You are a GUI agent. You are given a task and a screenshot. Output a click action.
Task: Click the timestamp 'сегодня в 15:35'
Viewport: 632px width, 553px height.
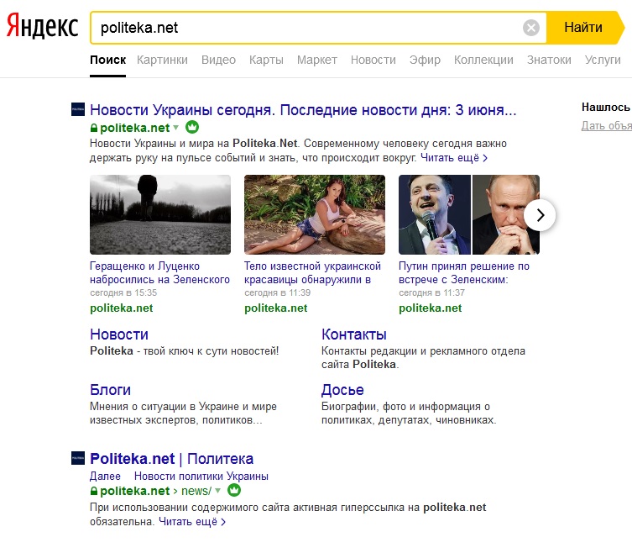point(123,292)
